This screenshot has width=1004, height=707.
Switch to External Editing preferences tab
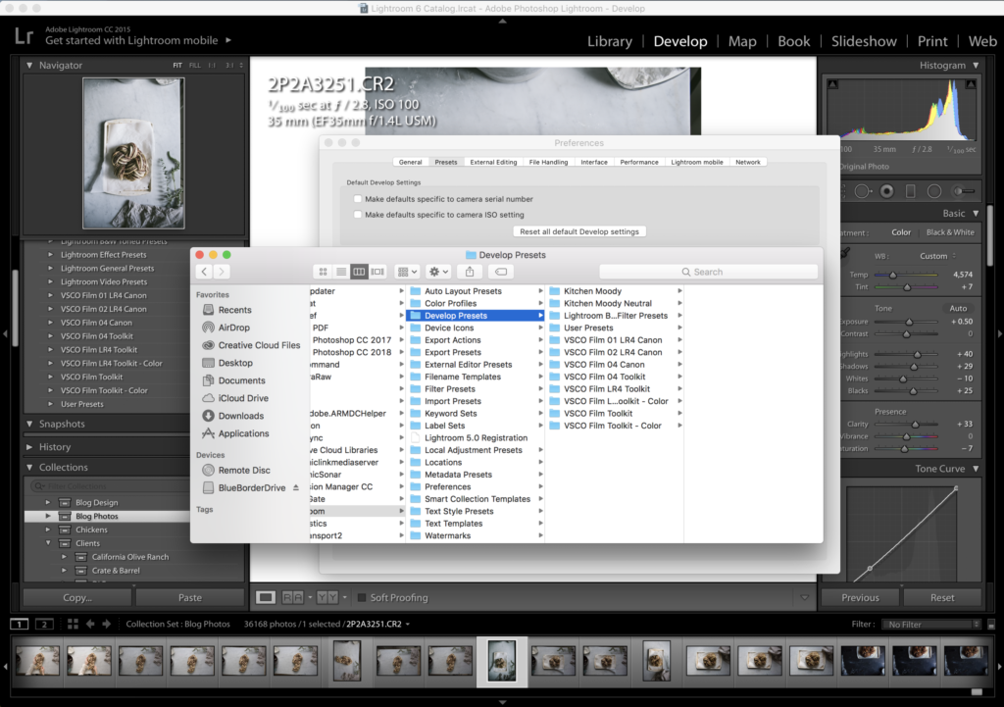coord(493,162)
